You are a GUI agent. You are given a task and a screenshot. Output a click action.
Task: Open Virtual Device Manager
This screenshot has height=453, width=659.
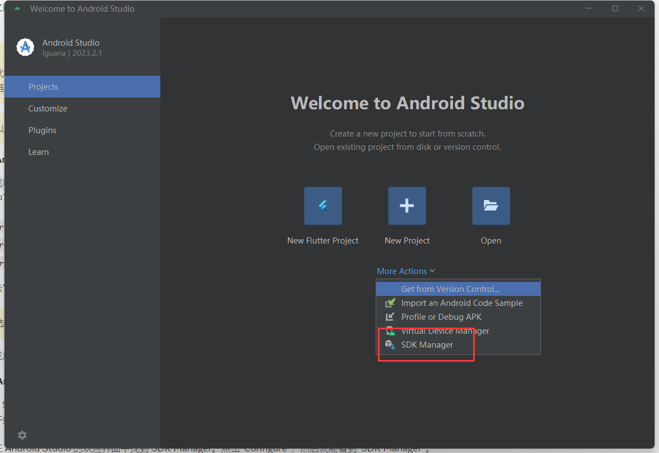pyautogui.click(x=458, y=331)
